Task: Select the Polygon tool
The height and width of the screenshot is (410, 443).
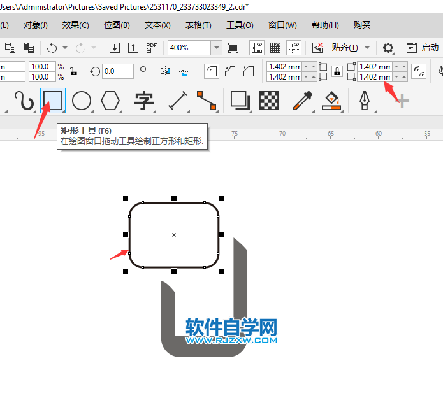Action: pos(110,101)
